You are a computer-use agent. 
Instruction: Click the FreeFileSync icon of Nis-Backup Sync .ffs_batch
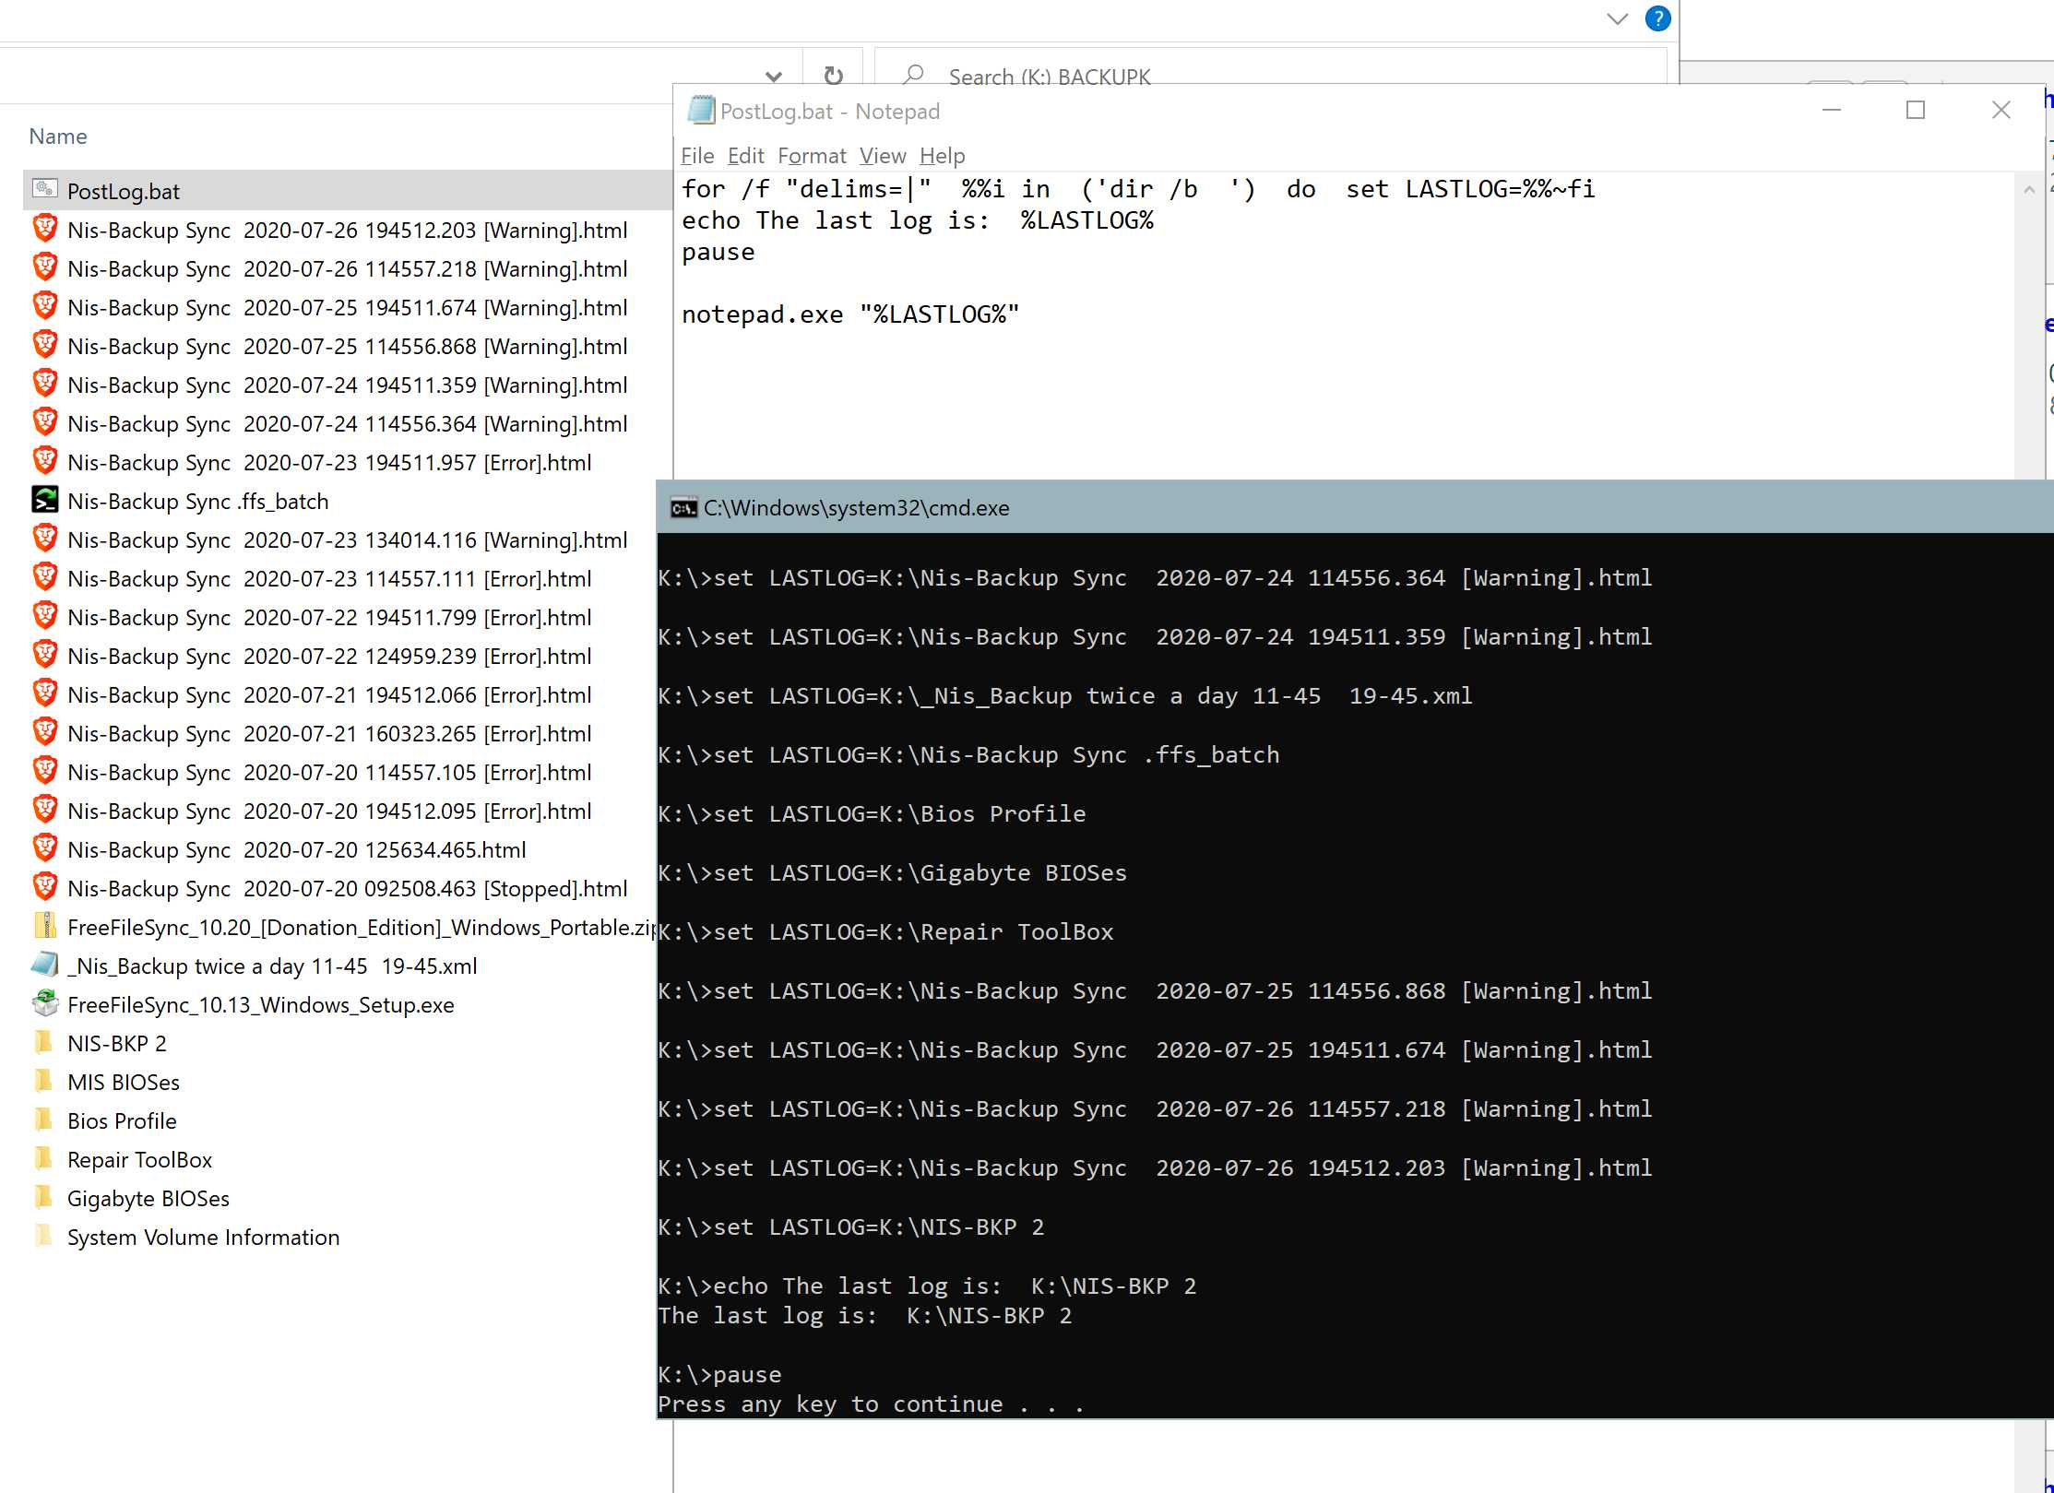pyautogui.click(x=44, y=500)
